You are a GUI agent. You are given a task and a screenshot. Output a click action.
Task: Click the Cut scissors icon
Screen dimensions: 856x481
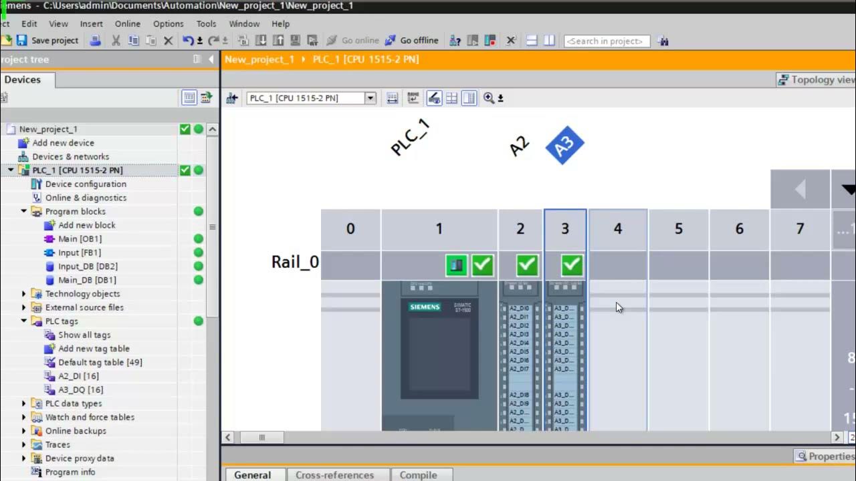tap(116, 41)
